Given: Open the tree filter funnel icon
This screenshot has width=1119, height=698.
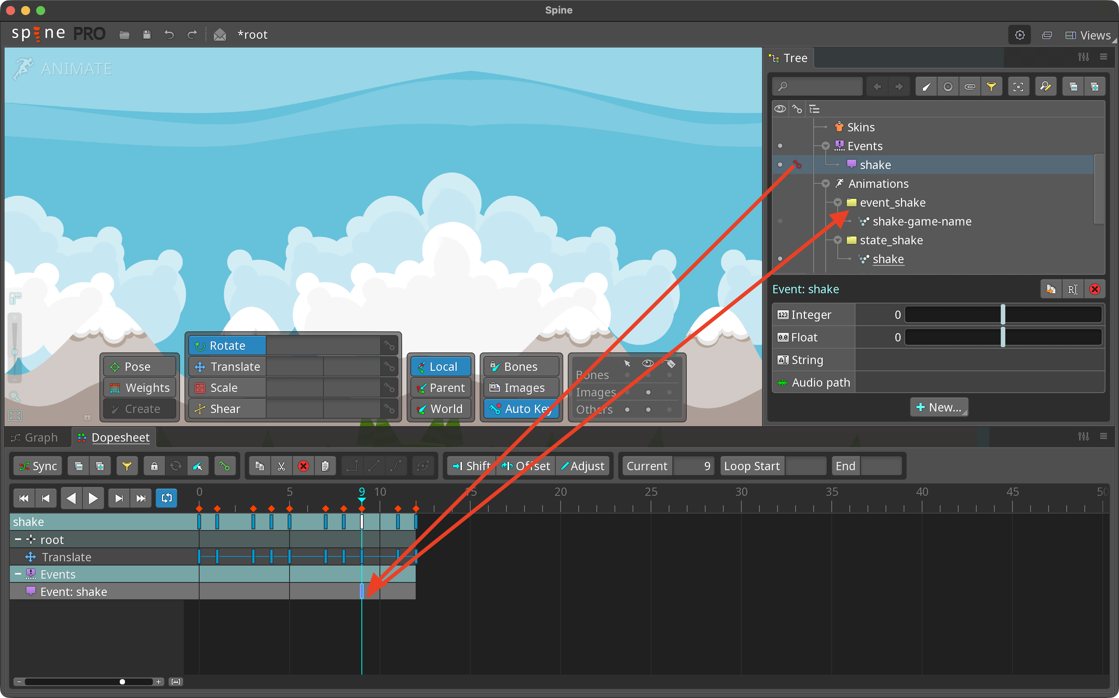Looking at the screenshot, I should pyautogui.click(x=992, y=86).
